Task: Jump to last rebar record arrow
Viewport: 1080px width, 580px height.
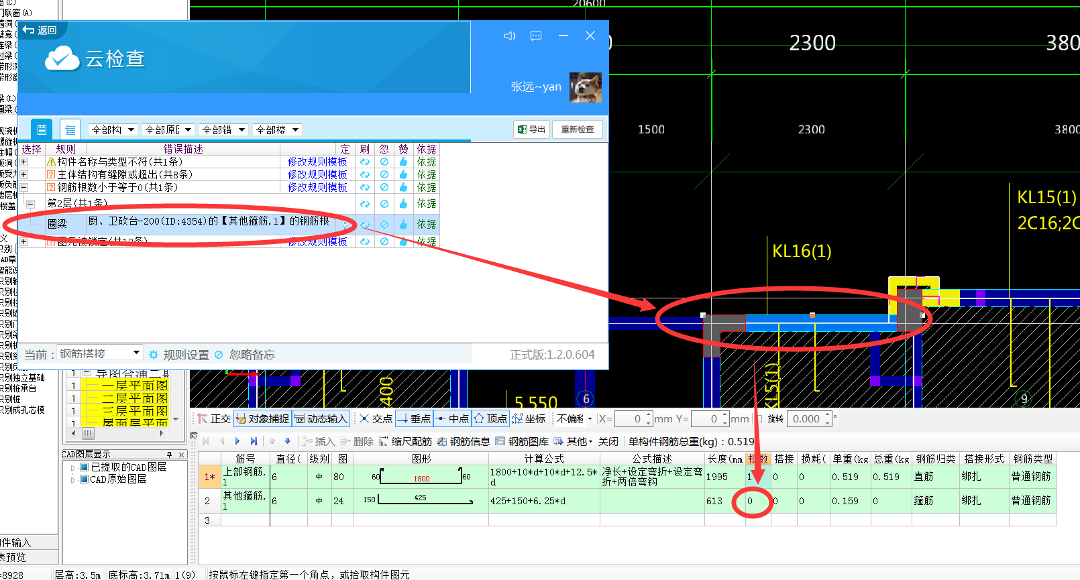Action: 254,441
